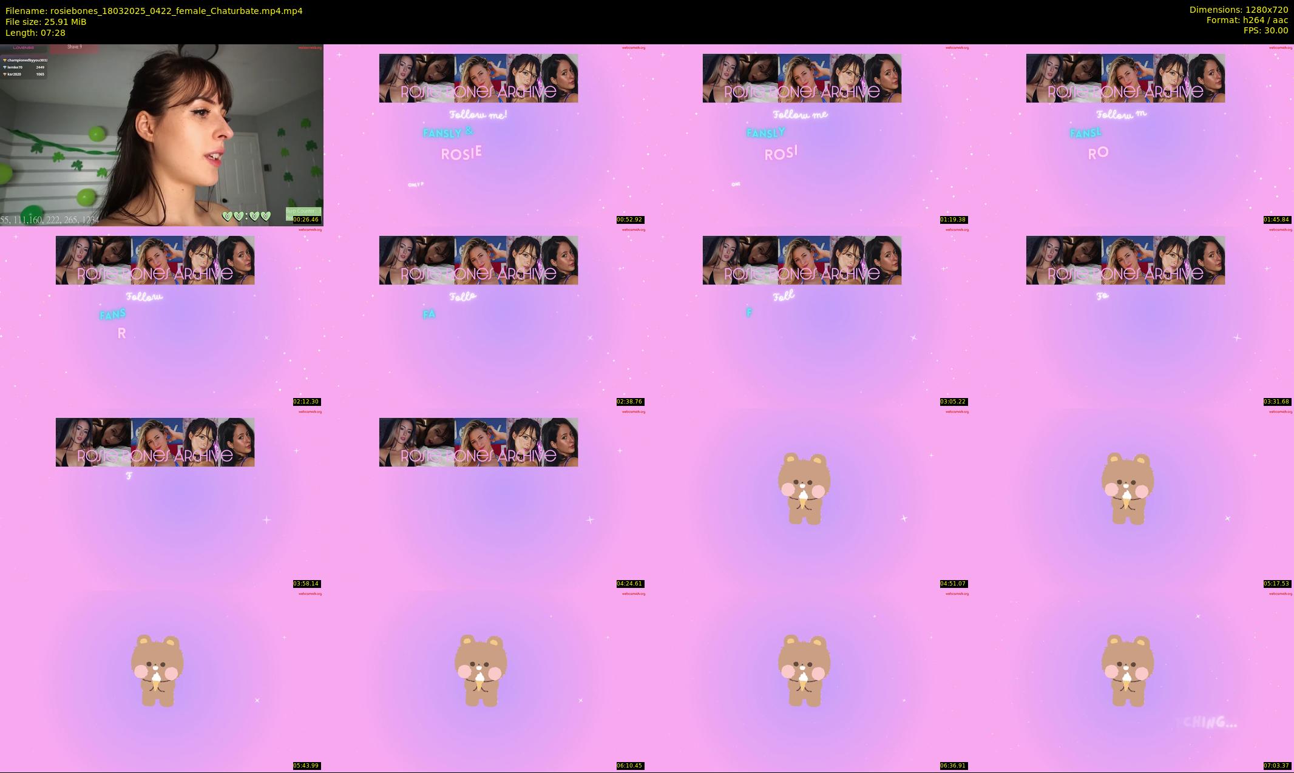
Task: Open the thumbnail frame stamped 01:19.38
Action: coord(808,135)
